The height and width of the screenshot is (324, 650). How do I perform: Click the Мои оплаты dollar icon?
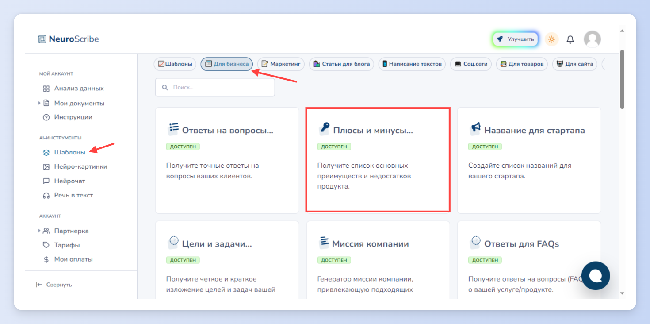tap(46, 259)
